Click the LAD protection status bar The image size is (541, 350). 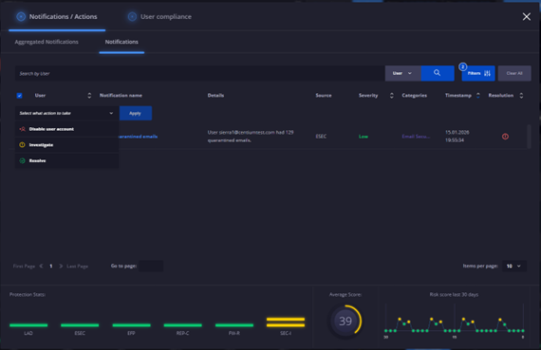28,324
